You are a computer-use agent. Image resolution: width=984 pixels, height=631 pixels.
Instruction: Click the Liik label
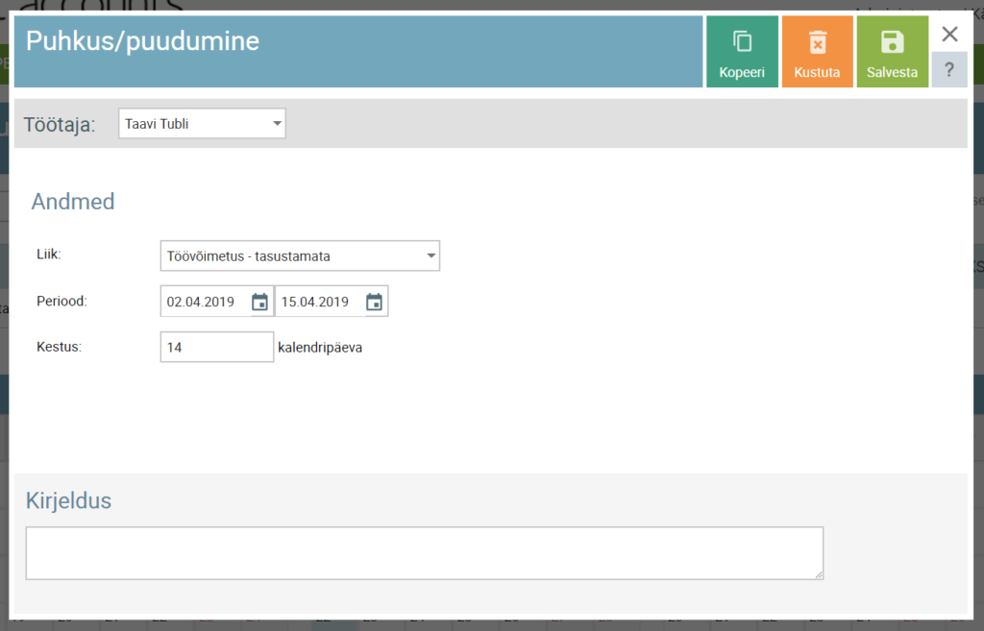[48, 255]
